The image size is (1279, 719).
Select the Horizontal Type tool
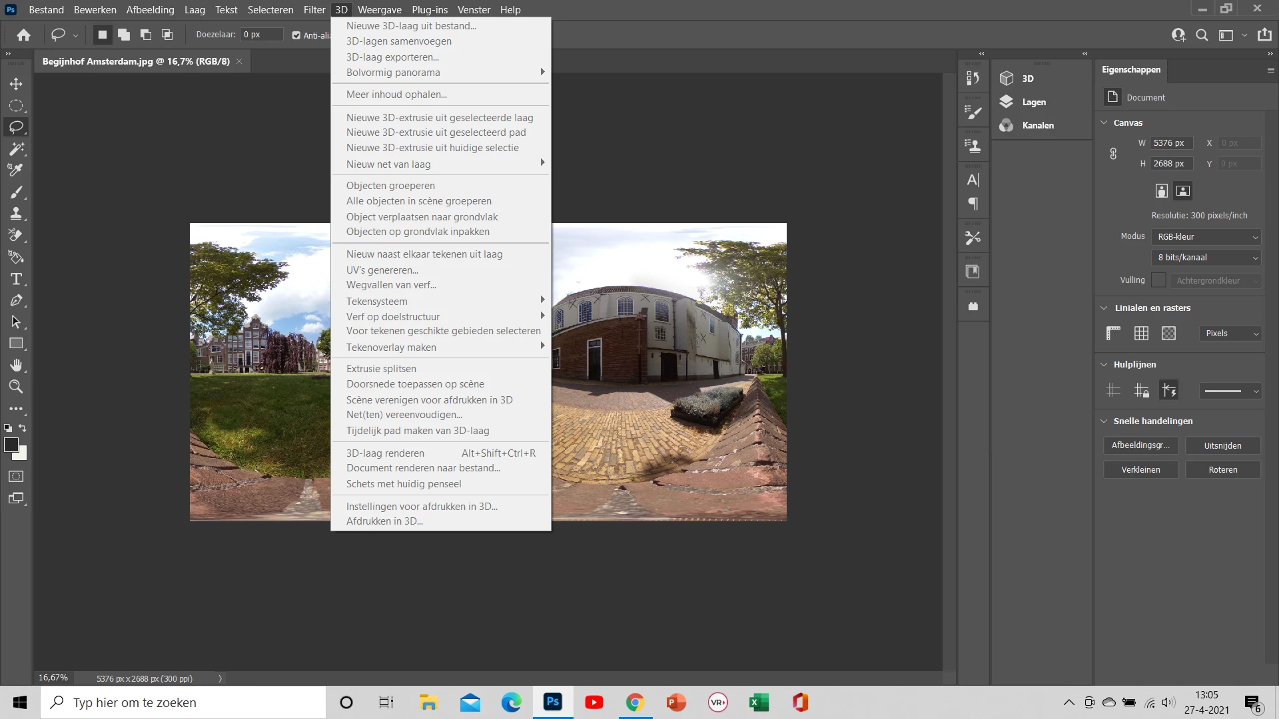pyautogui.click(x=16, y=279)
